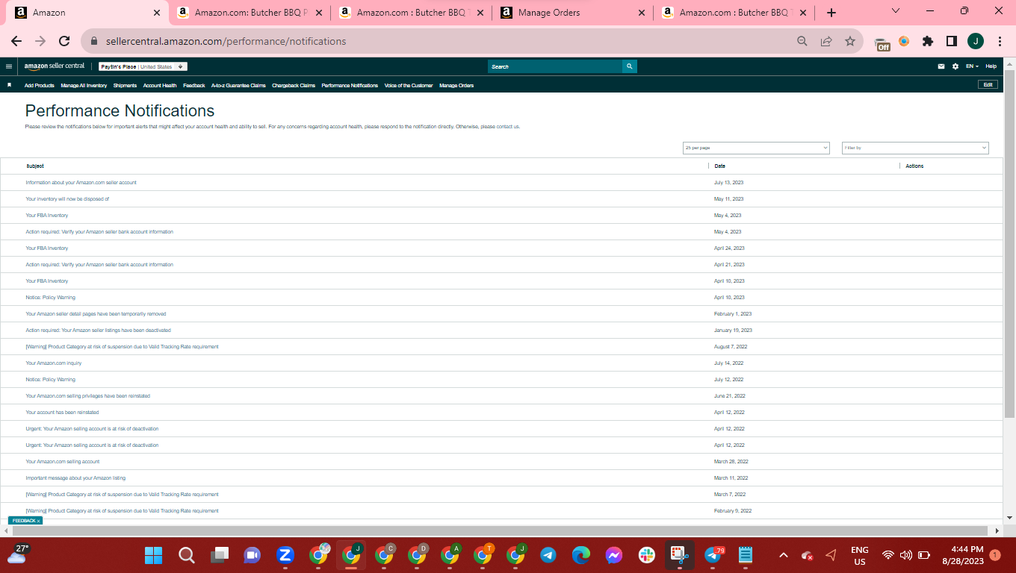The height and width of the screenshot is (573, 1016).
Task: Open Messenger from the taskbar
Action: click(614, 555)
